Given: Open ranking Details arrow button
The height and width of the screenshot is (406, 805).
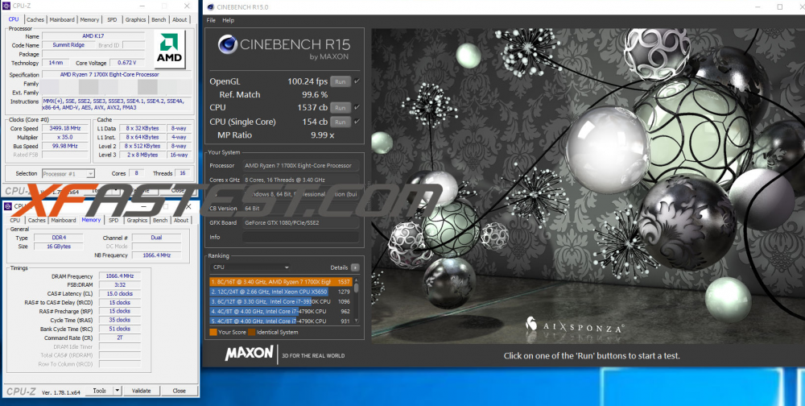Looking at the screenshot, I should pyautogui.click(x=355, y=267).
